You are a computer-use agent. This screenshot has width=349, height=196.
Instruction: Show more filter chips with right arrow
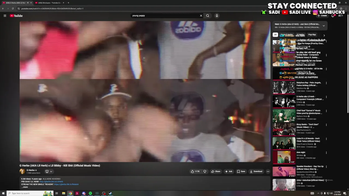point(324,35)
